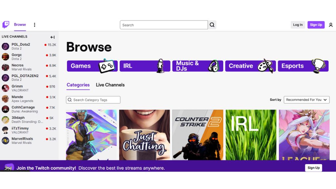This screenshot has height=189, width=336.
Task: Open the Counter-Strike 2 category thumbnail
Action: pos(198,135)
